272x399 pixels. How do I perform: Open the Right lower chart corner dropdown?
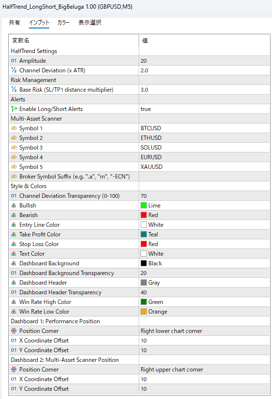pos(204,331)
